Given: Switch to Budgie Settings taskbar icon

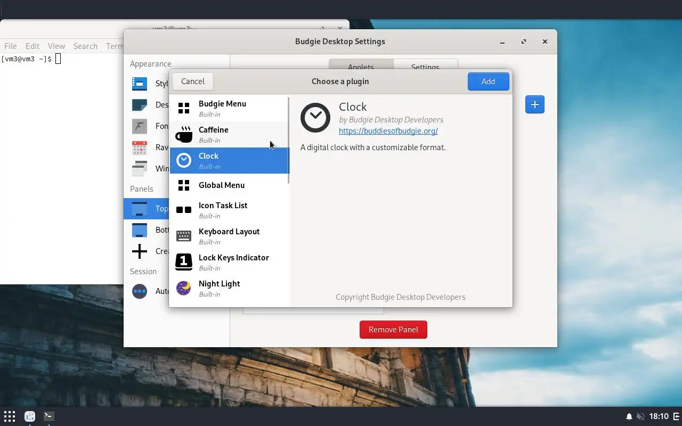Looking at the screenshot, I should 30,416.
